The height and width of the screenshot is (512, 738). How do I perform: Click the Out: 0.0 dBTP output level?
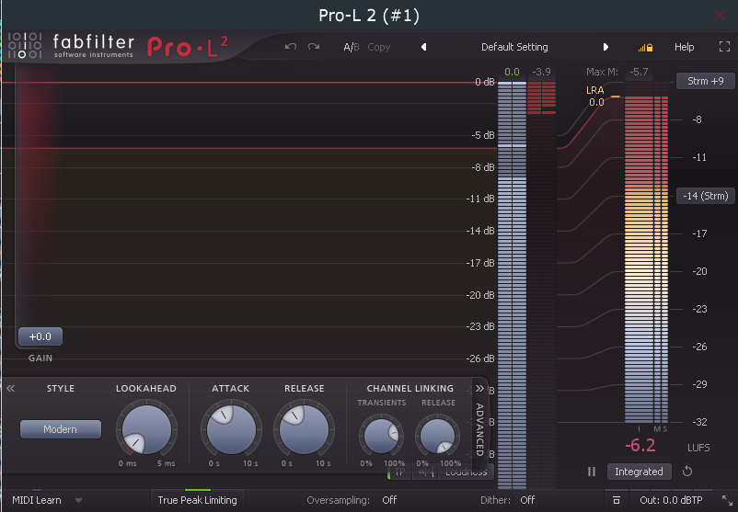(671, 500)
